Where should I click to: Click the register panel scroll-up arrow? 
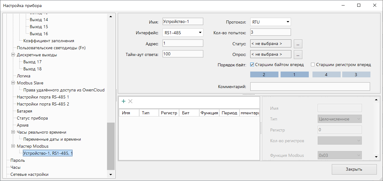click(x=377, y=100)
